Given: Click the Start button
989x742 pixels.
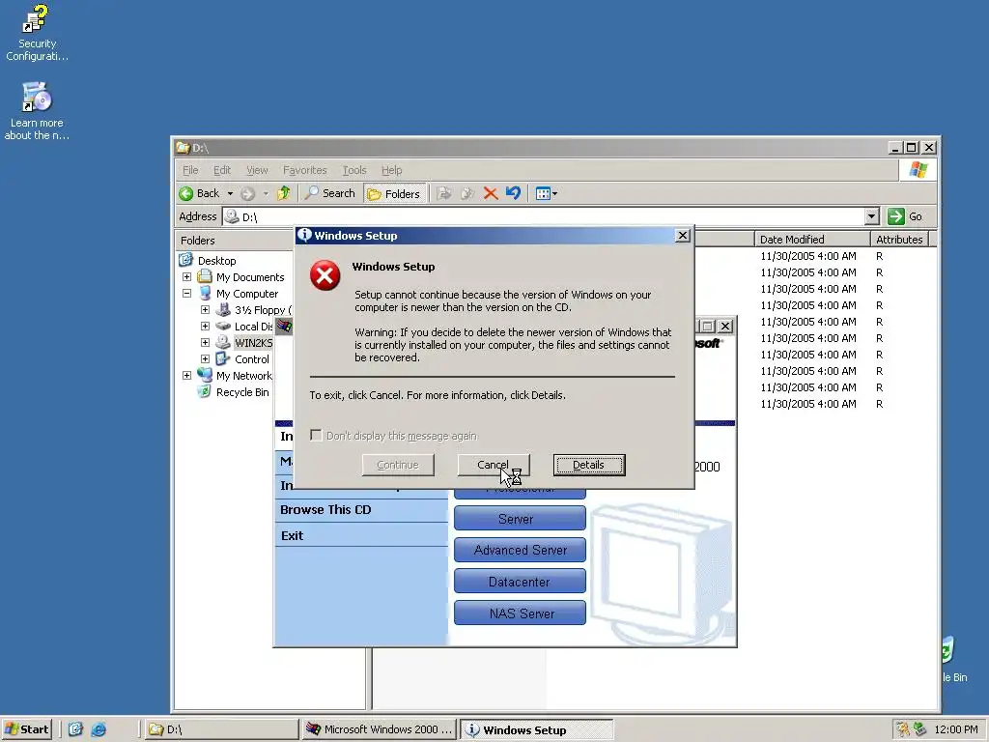Looking at the screenshot, I should pos(26,729).
